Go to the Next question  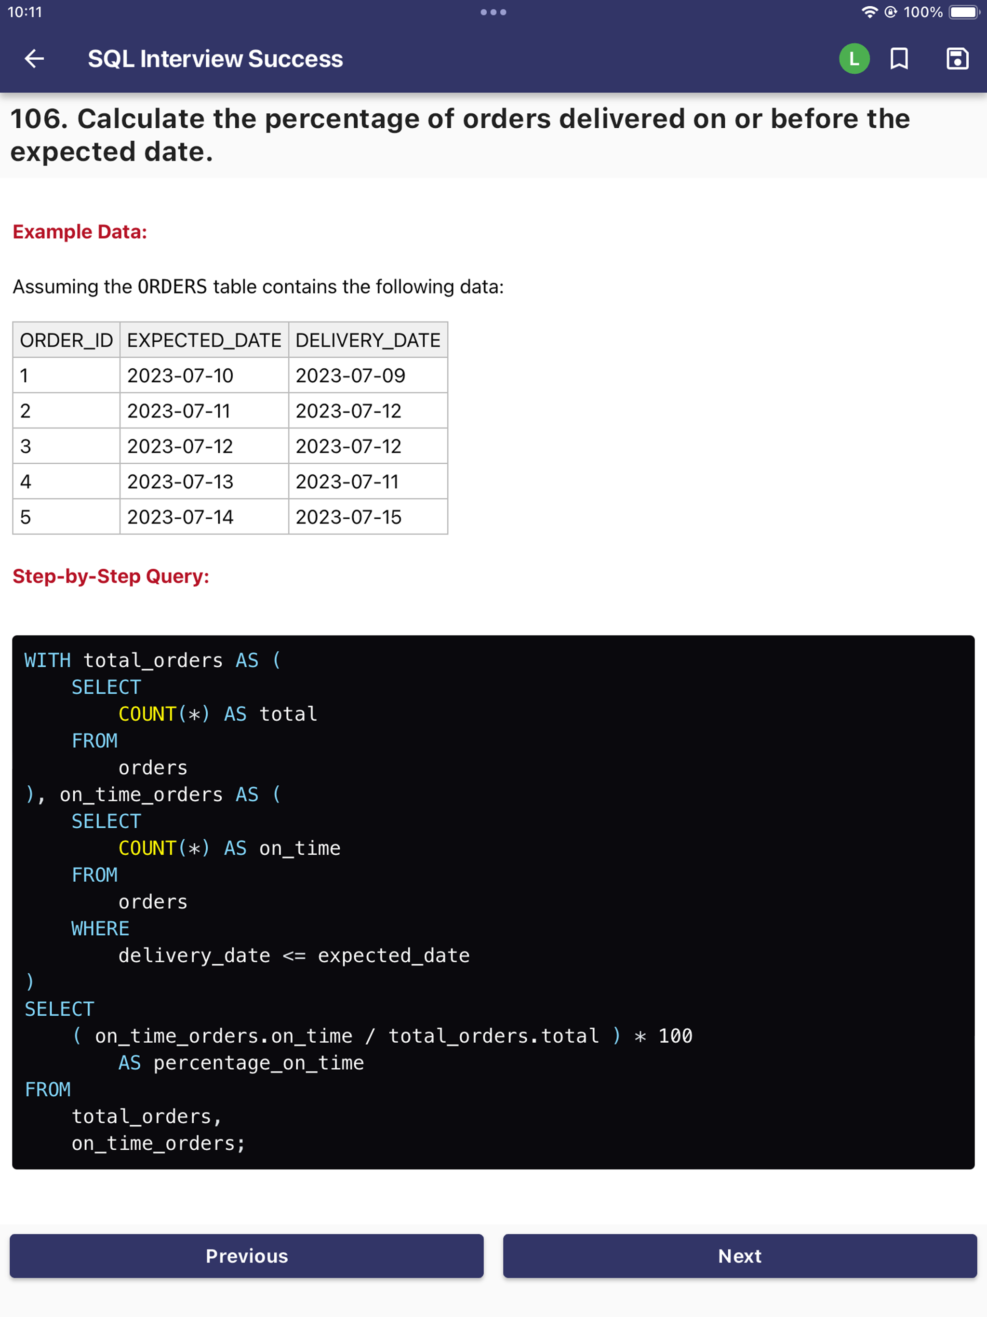click(x=740, y=1256)
